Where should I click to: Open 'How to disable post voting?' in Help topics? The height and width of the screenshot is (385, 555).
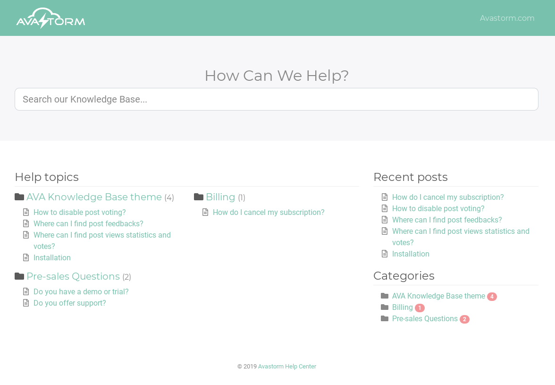(80, 212)
